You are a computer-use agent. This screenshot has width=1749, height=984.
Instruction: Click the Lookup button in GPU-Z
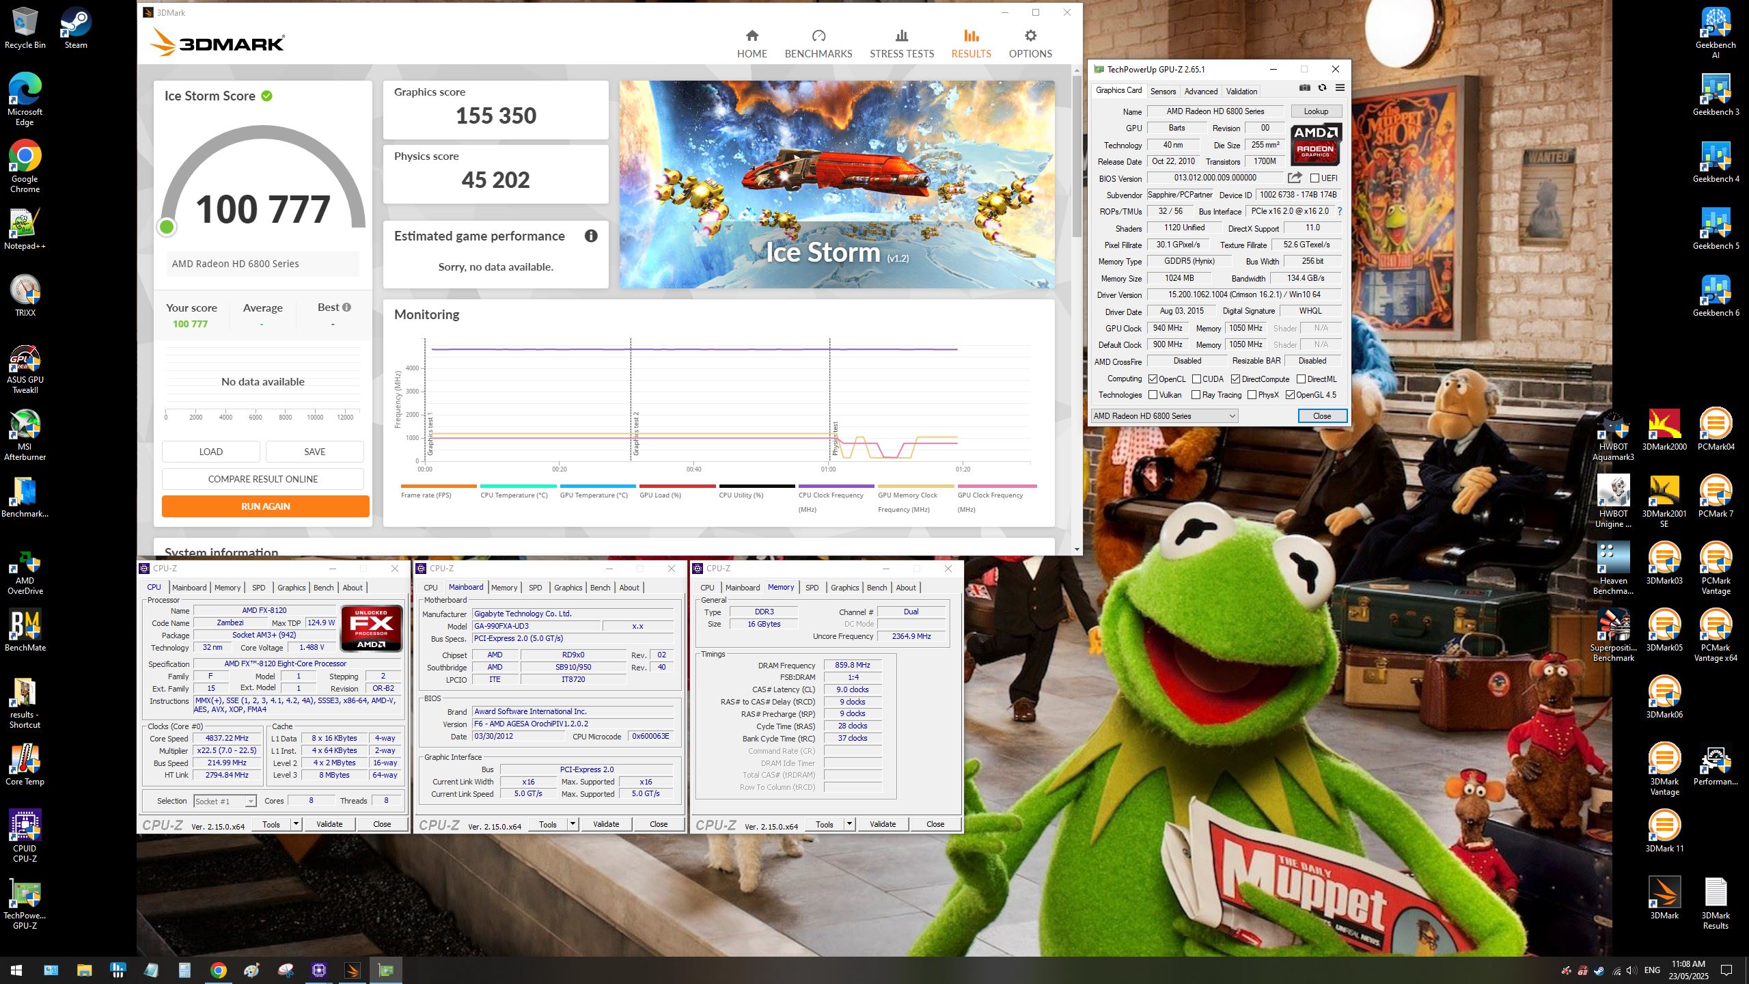point(1316,111)
